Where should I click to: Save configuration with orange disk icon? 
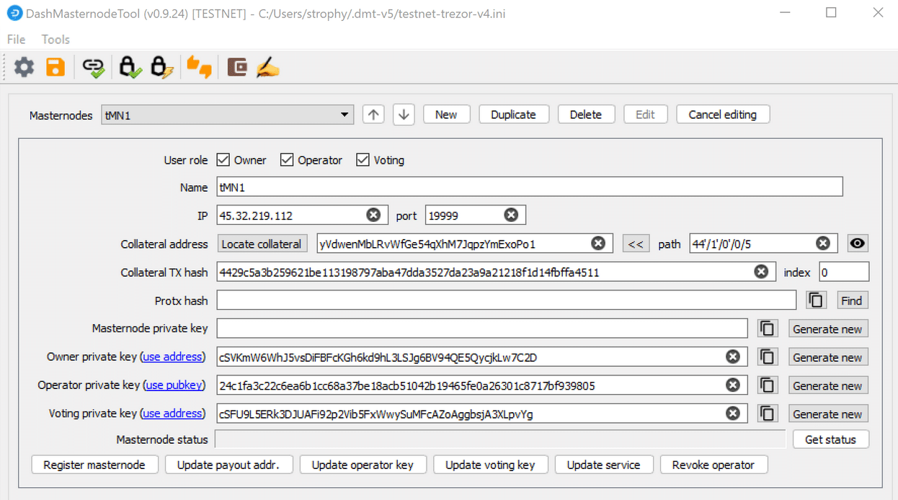[55, 67]
